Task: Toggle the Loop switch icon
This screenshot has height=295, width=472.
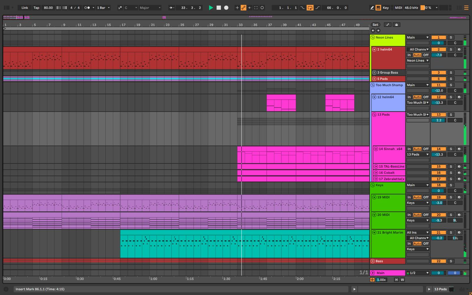Action: pyautogui.click(x=310, y=8)
